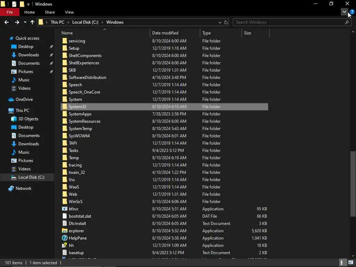Select the ShellExperiences folder name

[x=84, y=63]
